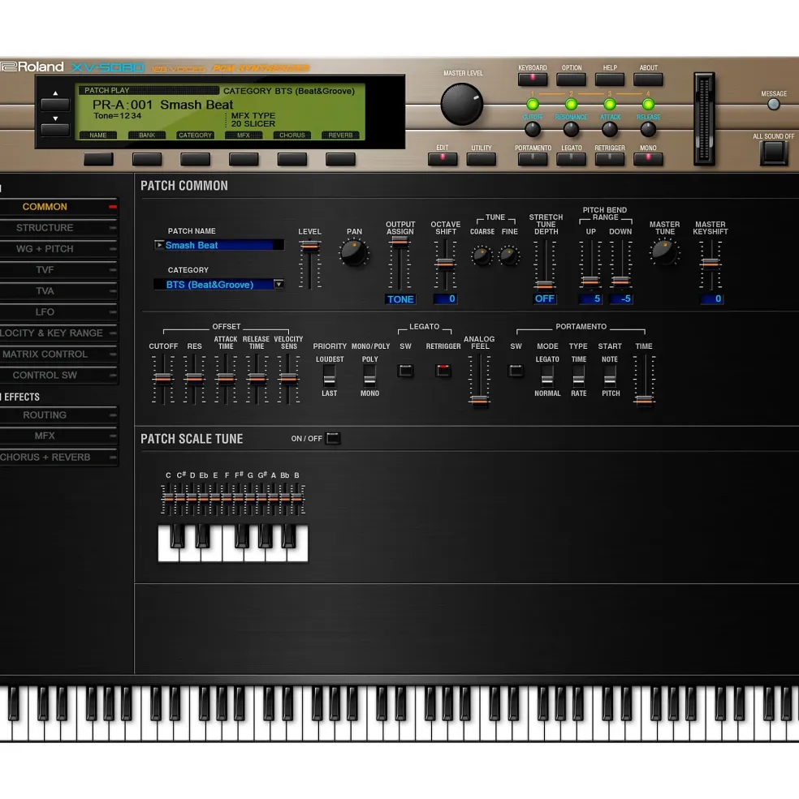The width and height of the screenshot is (799, 799).
Task: Toggle portamento TYPE time/rate switch
Action: [x=578, y=376]
